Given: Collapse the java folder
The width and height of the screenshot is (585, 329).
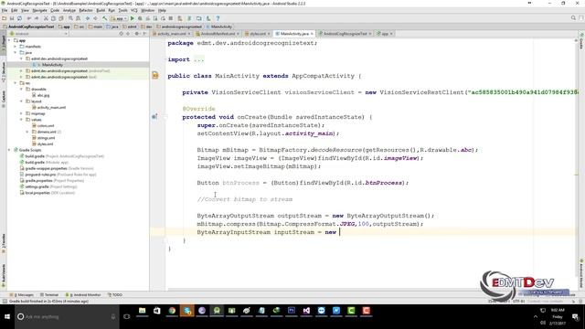Looking at the screenshot, I should [x=16, y=53].
